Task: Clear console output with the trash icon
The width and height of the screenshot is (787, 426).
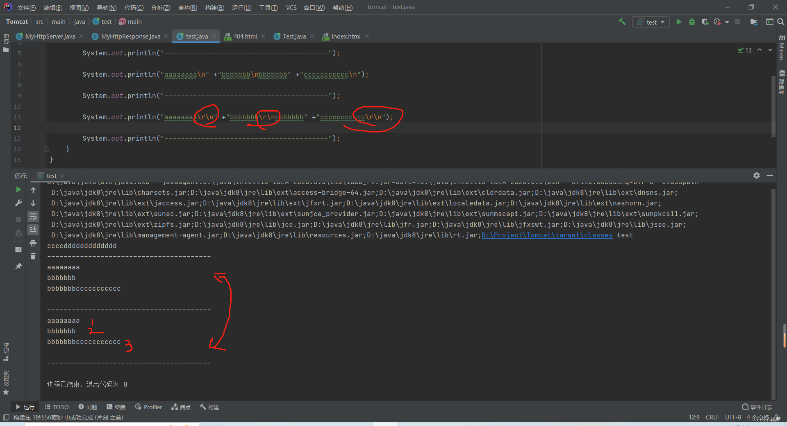Action: coord(33,256)
